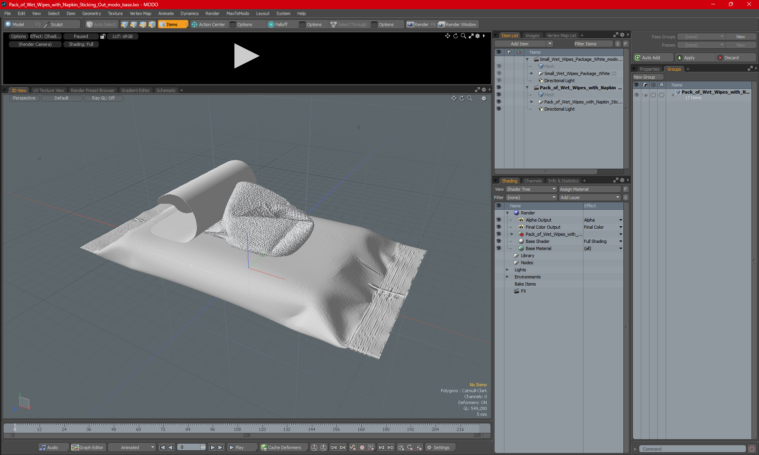Toggle visibility of Pack_of_Wet_Wipes_with_Napkin scene item
This screenshot has height=455, width=759.
(x=498, y=88)
